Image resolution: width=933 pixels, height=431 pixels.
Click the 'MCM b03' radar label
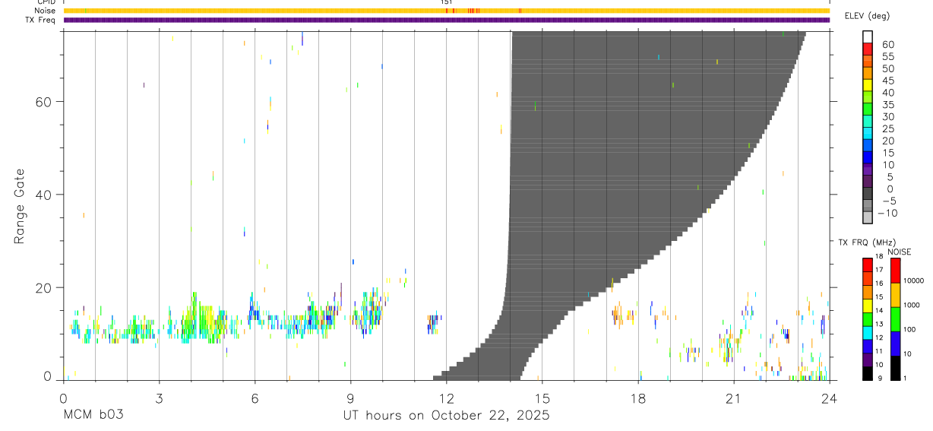(x=93, y=416)
